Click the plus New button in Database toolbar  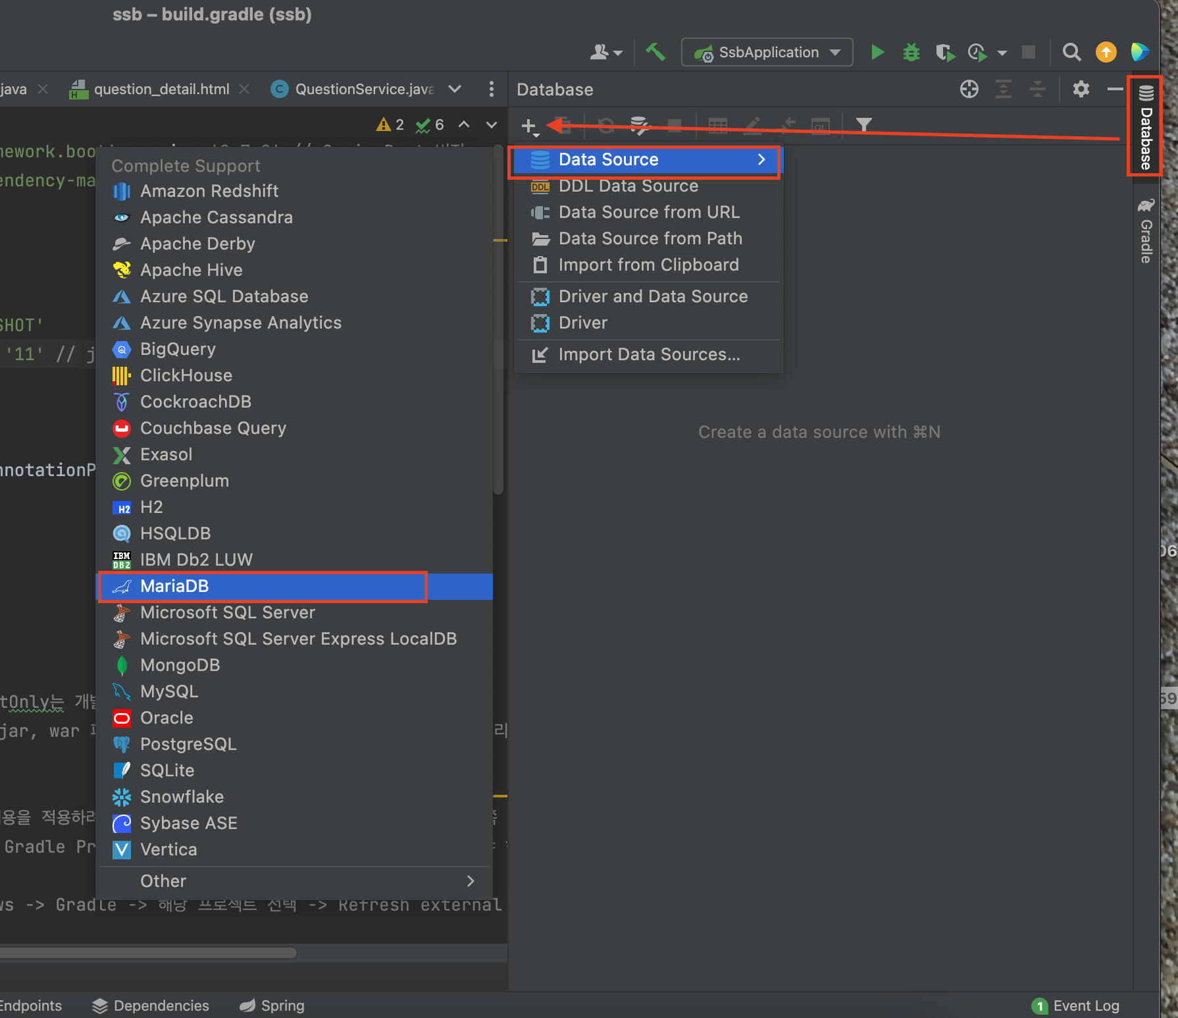pyautogui.click(x=529, y=126)
